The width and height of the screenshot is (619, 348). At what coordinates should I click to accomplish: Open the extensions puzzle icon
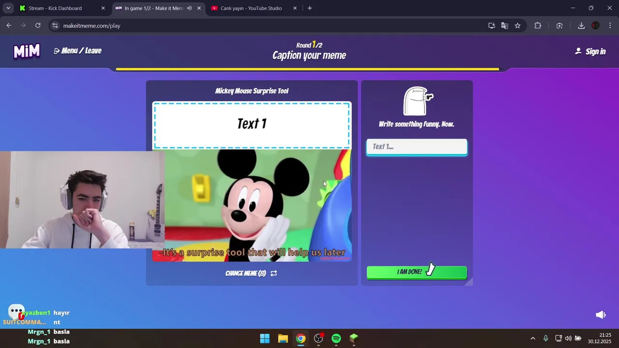point(538,26)
